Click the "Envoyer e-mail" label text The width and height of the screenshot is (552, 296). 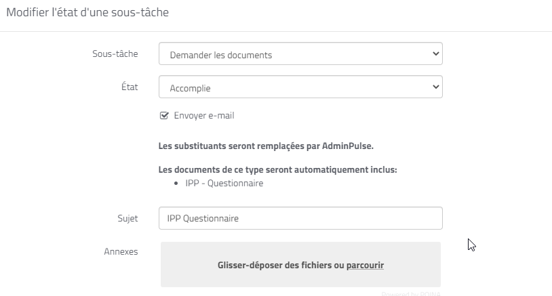203,116
